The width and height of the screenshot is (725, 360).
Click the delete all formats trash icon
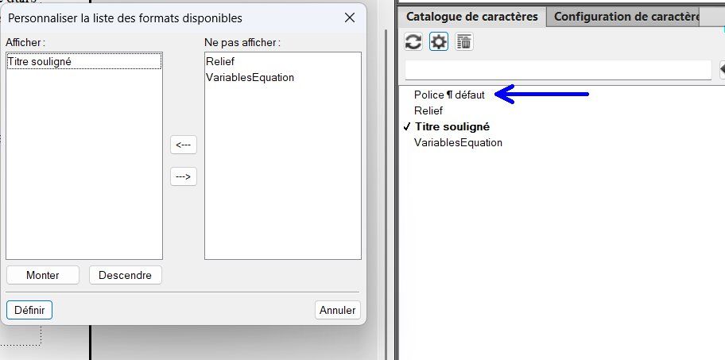pos(464,42)
